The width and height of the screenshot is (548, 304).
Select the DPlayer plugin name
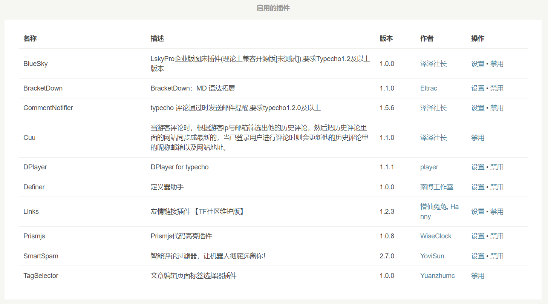(35, 167)
